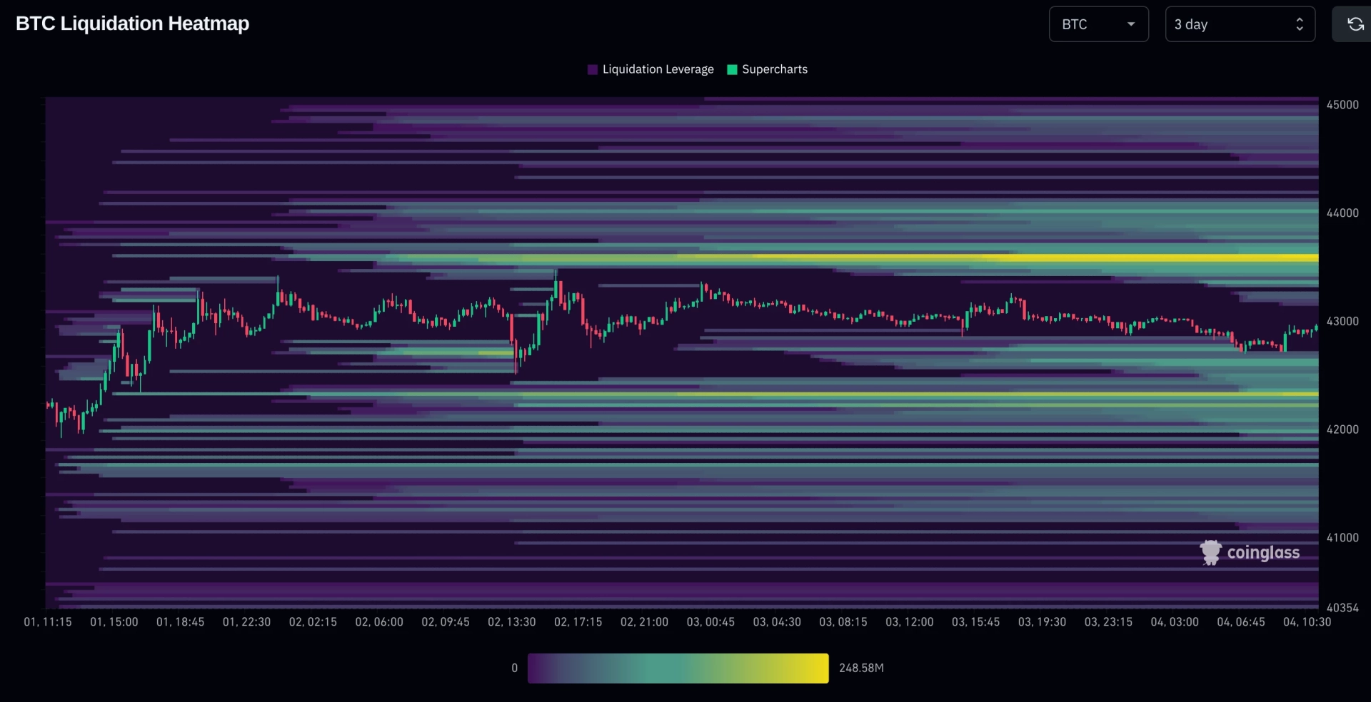Click the 03, 00:45 time axis label
The image size is (1371, 702).
pyautogui.click(x=710, y=622)
